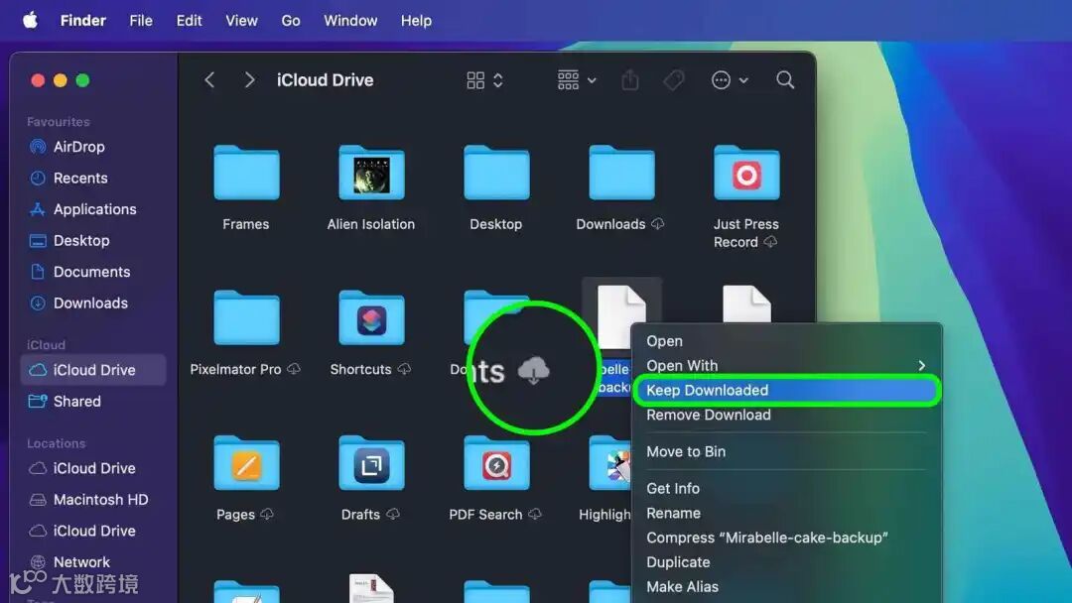The width and height of the screenshot is (1072, 603).
Task: Open the Apple menu
Action: (x=30, y=21)
